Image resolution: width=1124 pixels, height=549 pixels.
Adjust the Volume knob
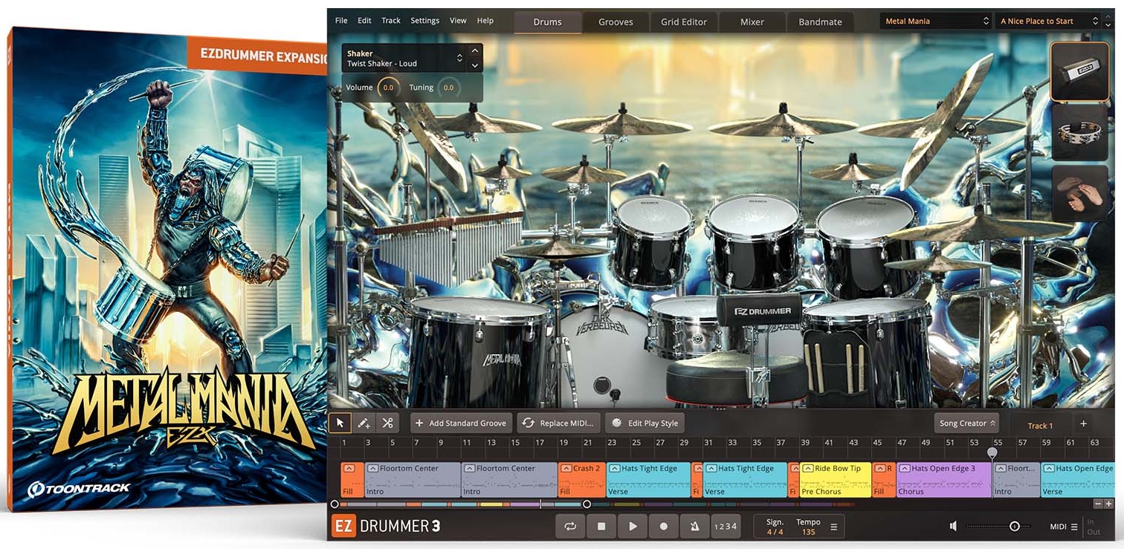[389, 88]
